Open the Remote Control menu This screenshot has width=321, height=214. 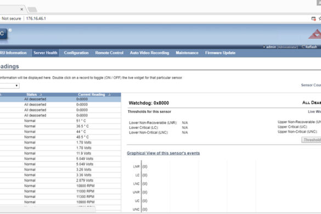(109, 53)
